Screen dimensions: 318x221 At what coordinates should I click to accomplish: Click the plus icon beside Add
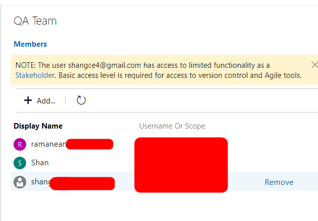point(28,100)
